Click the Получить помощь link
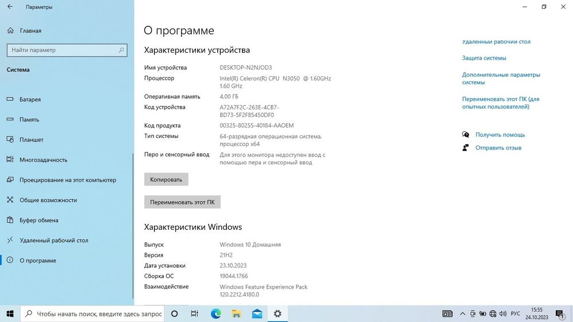 500,135
